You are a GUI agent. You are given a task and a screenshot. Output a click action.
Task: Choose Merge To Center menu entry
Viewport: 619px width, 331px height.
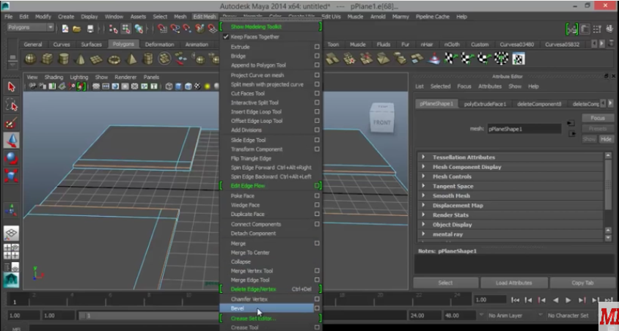tap(250, 252)
